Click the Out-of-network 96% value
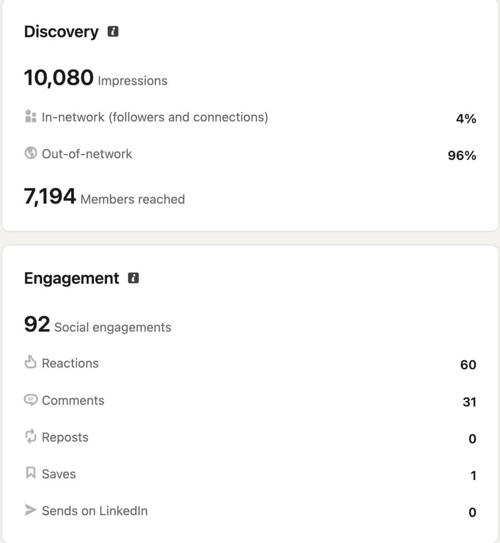 tap(462, 155)
